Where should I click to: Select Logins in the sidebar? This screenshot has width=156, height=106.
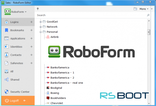click(18, 22)
